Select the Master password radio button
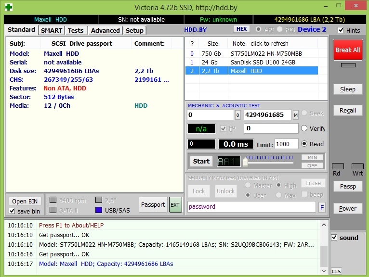This screenshot has height=277, width=369. pyautogui.click(x=248, y=185)
